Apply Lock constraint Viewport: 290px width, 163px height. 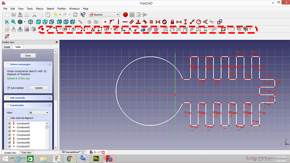click(173, 22)
